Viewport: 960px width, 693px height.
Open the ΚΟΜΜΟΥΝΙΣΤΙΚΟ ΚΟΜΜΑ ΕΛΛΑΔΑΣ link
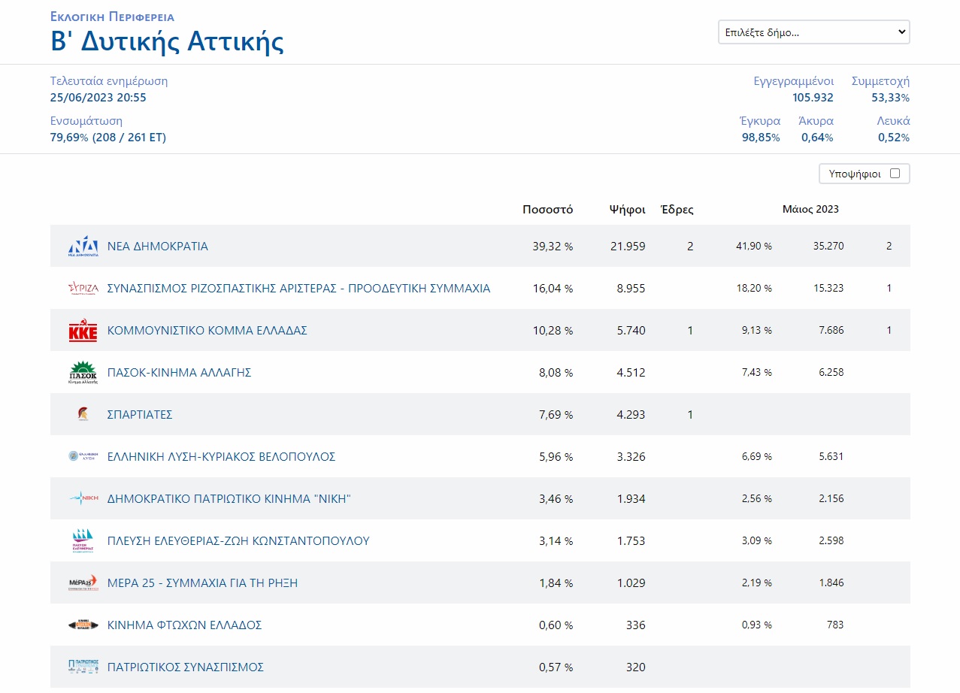[x=207, y=331]
